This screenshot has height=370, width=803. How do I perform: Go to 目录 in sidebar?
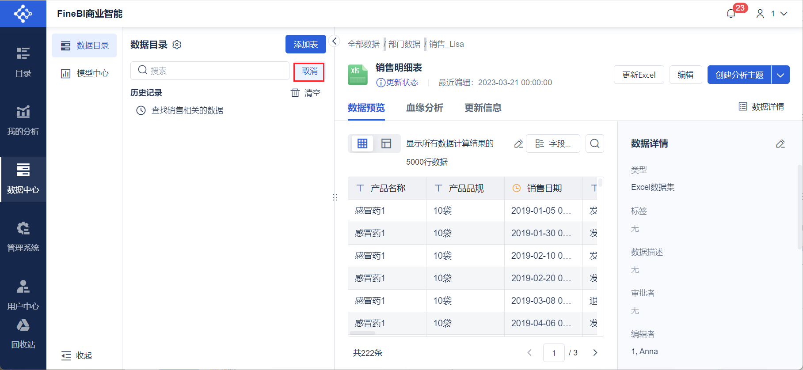[23, 62]
